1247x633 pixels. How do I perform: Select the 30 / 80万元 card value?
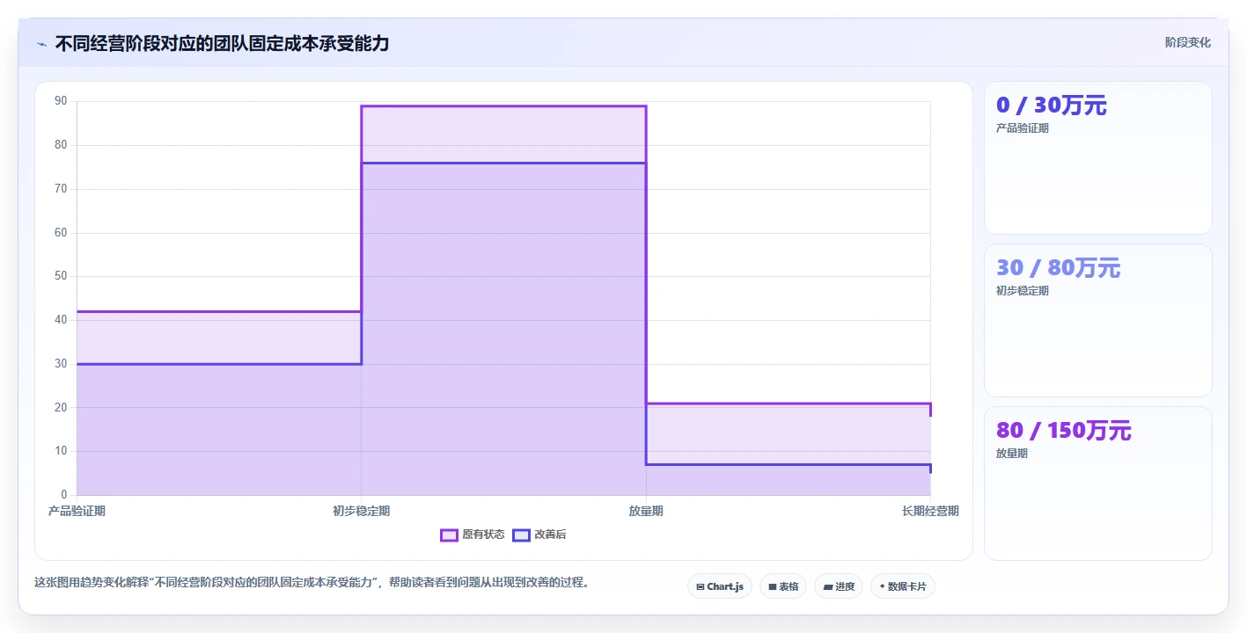1058,268
